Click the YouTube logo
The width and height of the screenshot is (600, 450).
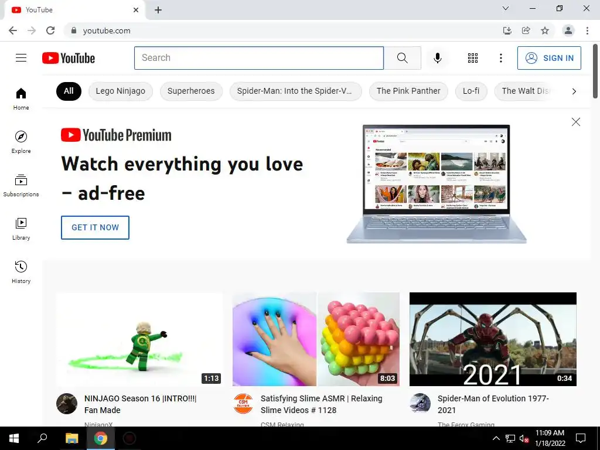69,58
